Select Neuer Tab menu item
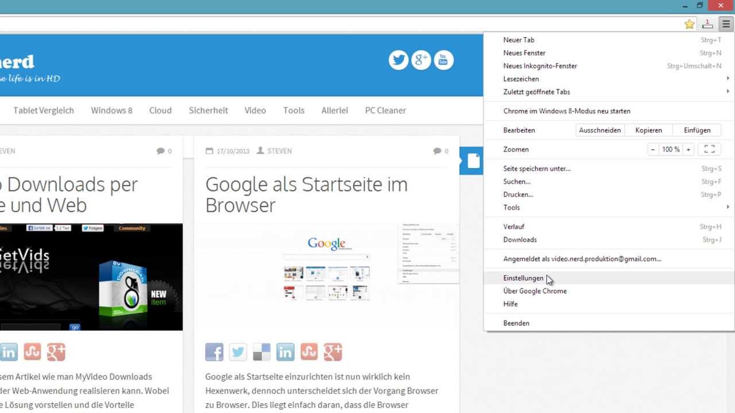The width and height of the screenshot is (735, 413). pyautogui.click(x=609, y=40)
